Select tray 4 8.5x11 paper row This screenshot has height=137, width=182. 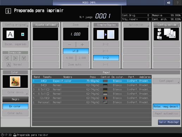(92, 94)
